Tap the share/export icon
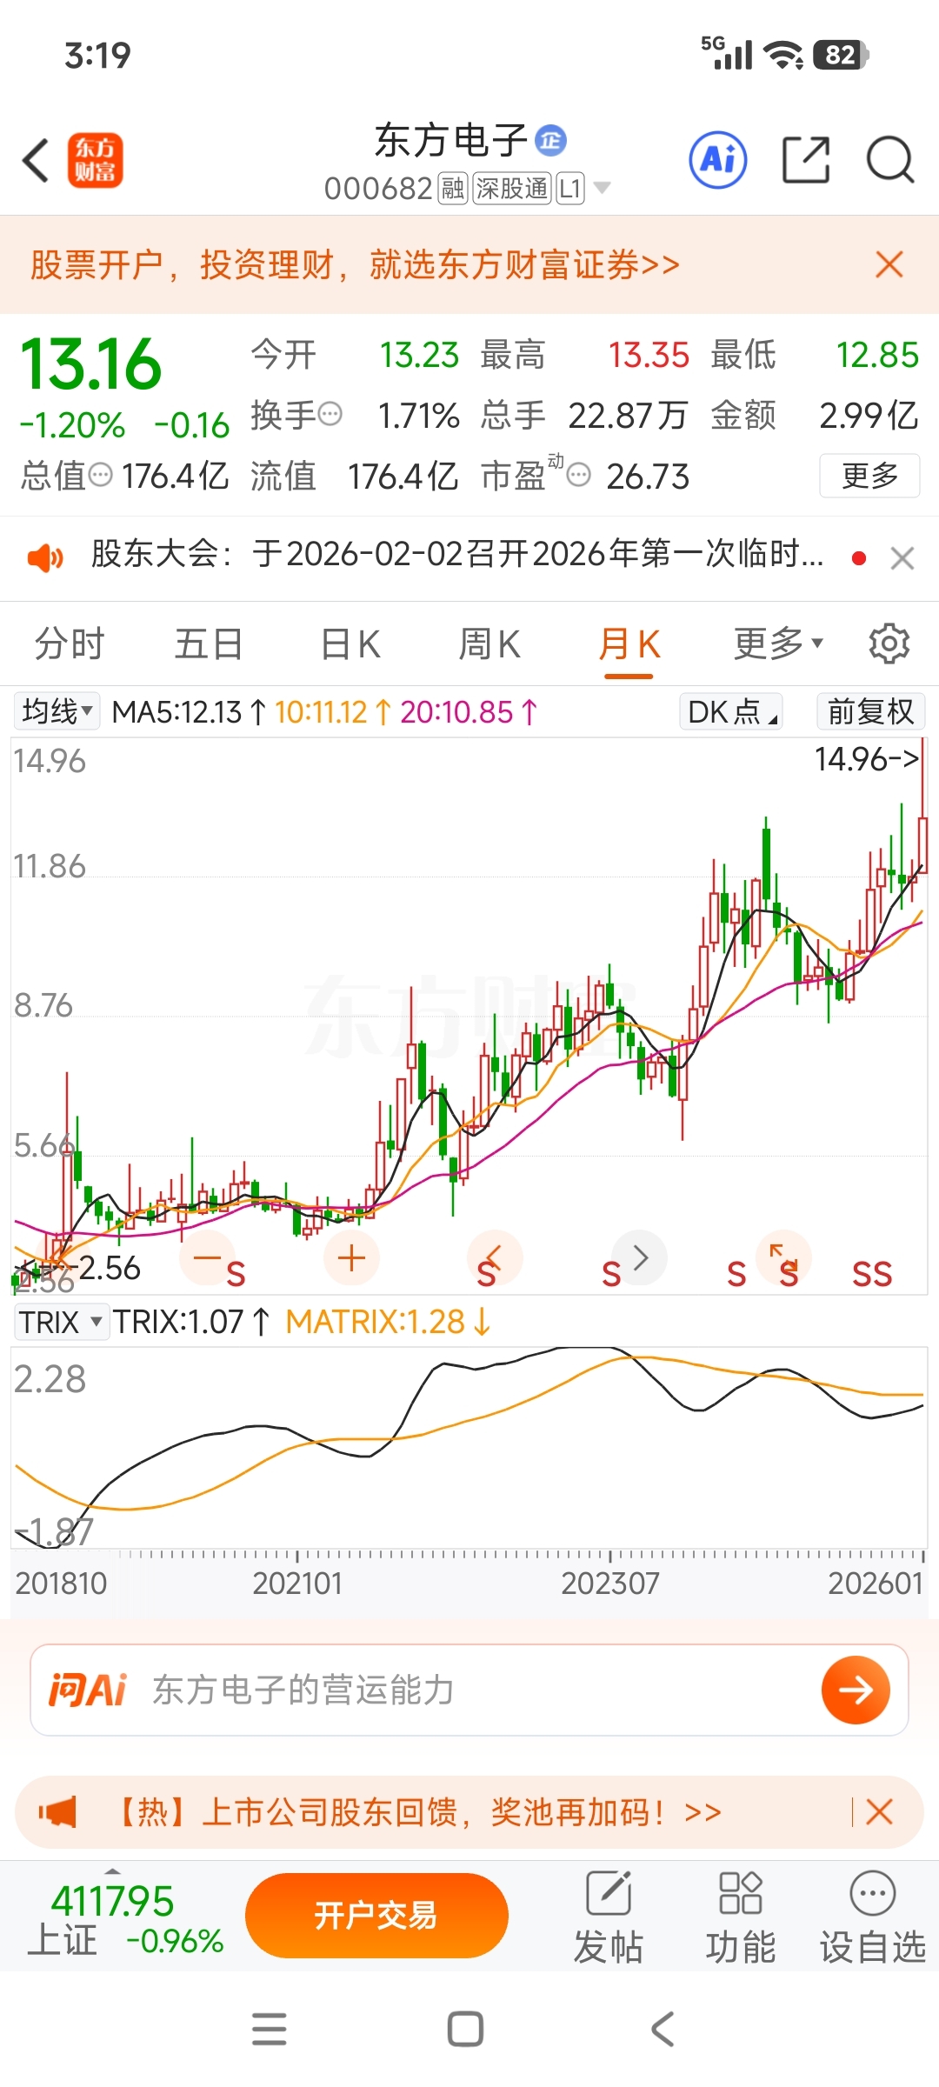This screenshot has width=939, height=2087. [806, 160]
